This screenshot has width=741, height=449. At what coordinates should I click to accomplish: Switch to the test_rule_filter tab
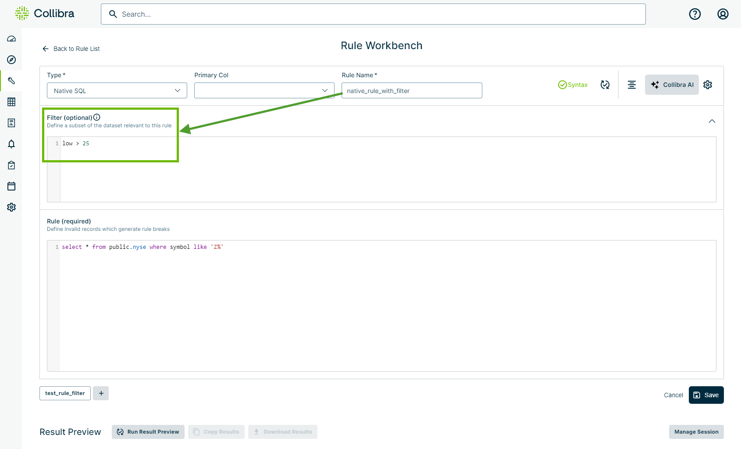(x=65, y=393)
